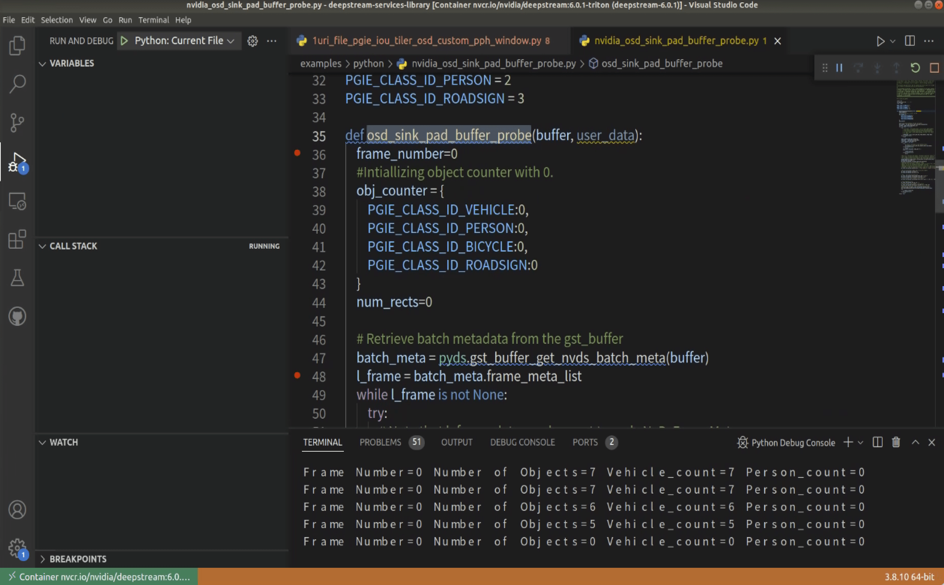
Task: Stop the debug session
Action: [934, 68]
